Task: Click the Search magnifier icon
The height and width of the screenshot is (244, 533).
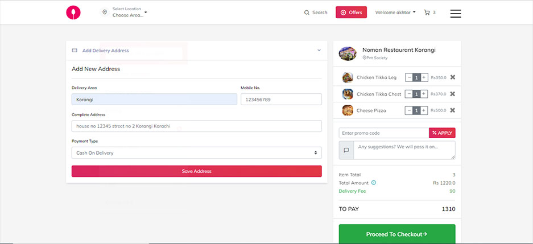Action: pos(307,13)
